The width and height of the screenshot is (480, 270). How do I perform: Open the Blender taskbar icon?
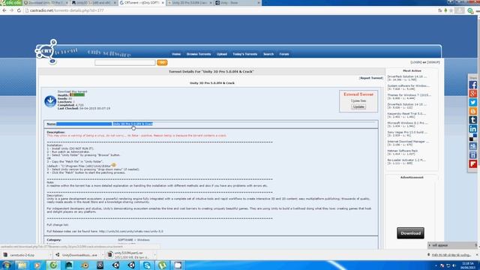click(x=85, y=265)
